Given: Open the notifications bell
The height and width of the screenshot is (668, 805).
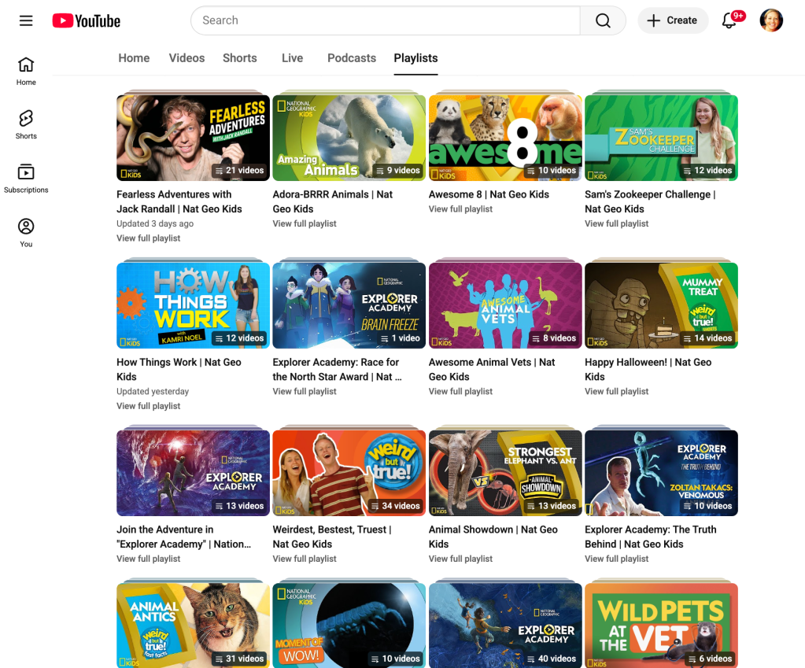Looking at the screenshot, I should (x=729, y=20).
